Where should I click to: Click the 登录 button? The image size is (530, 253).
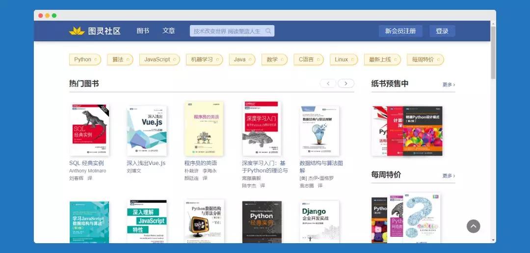442,31
